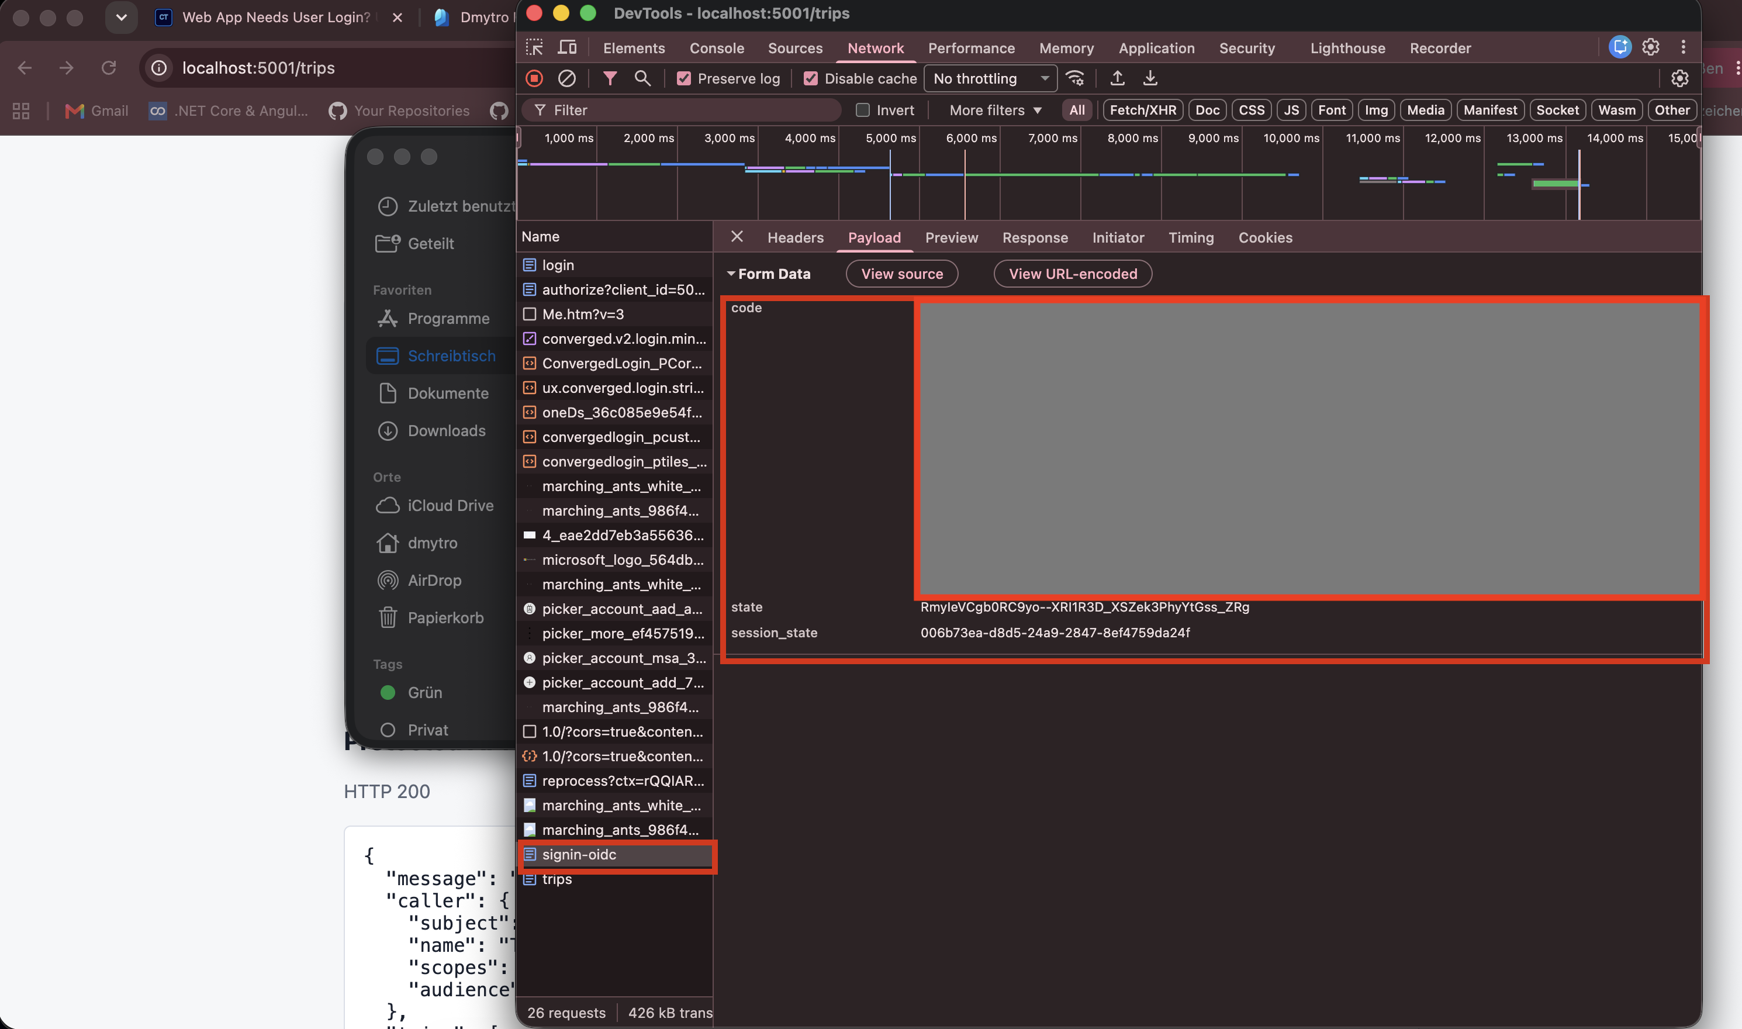This screenshot has width=1742, height=1029.
Task: Open More filters dropdown
Action: click(x=995, y=111)
